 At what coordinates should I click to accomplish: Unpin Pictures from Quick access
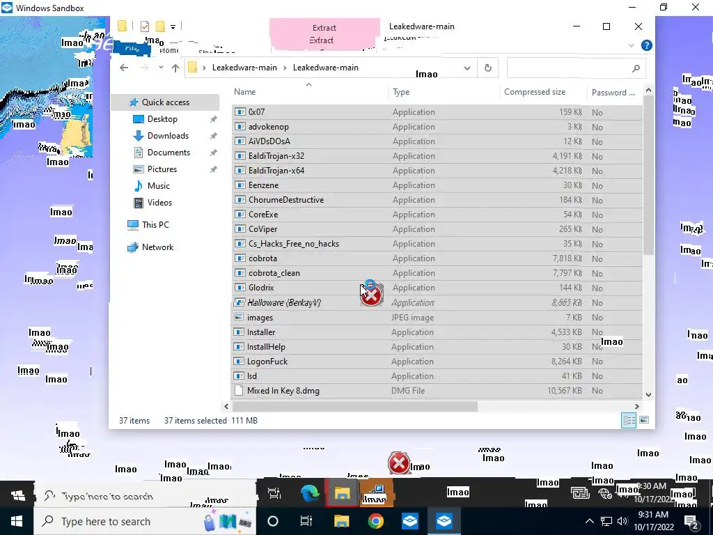coord(213,169)
